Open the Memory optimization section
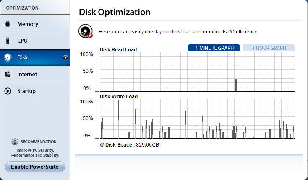Viewport: 308px width, 180px height. click(28, 24)
